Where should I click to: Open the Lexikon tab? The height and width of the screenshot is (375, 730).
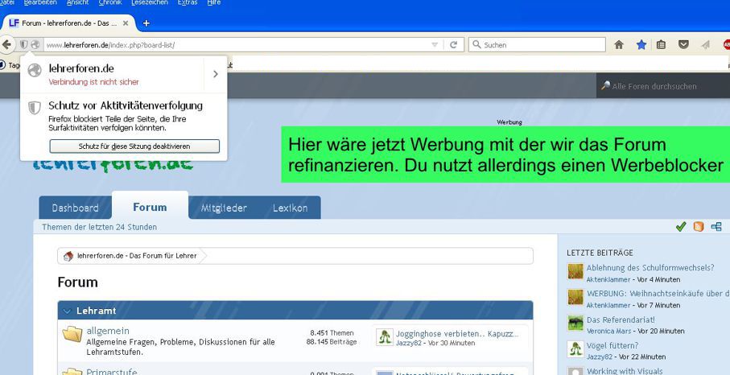(290, 208)
